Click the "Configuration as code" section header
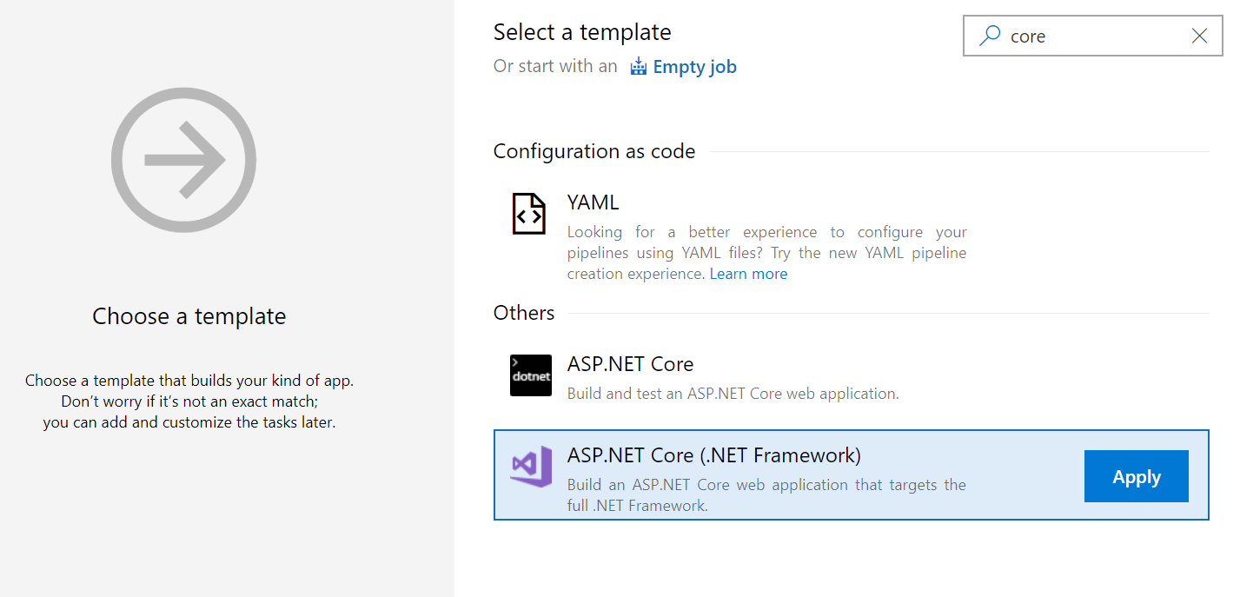The width and height of the screenshot is (1240, 597). 594,151
